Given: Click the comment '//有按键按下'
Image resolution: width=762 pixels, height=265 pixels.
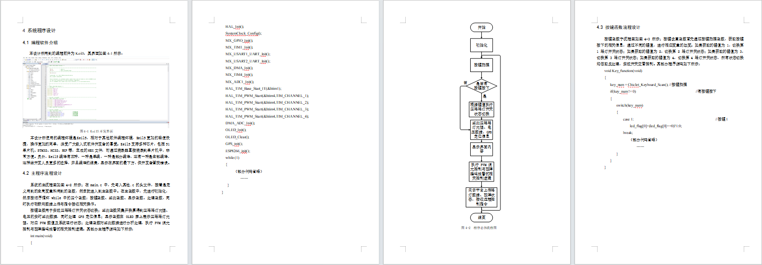Looking at the screenshot, I should point(706,91).
